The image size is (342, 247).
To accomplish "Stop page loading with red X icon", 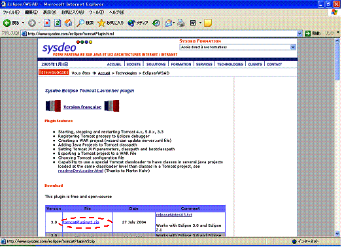I will click(x=47, y=23).
